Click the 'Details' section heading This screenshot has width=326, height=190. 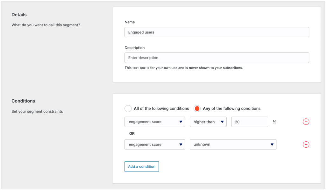19,15
